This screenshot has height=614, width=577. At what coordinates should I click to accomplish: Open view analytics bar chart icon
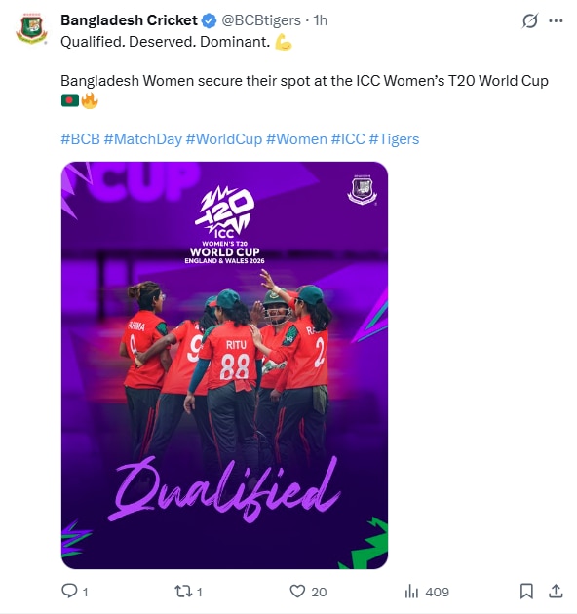pyautogui.click(x=411, y=591)
